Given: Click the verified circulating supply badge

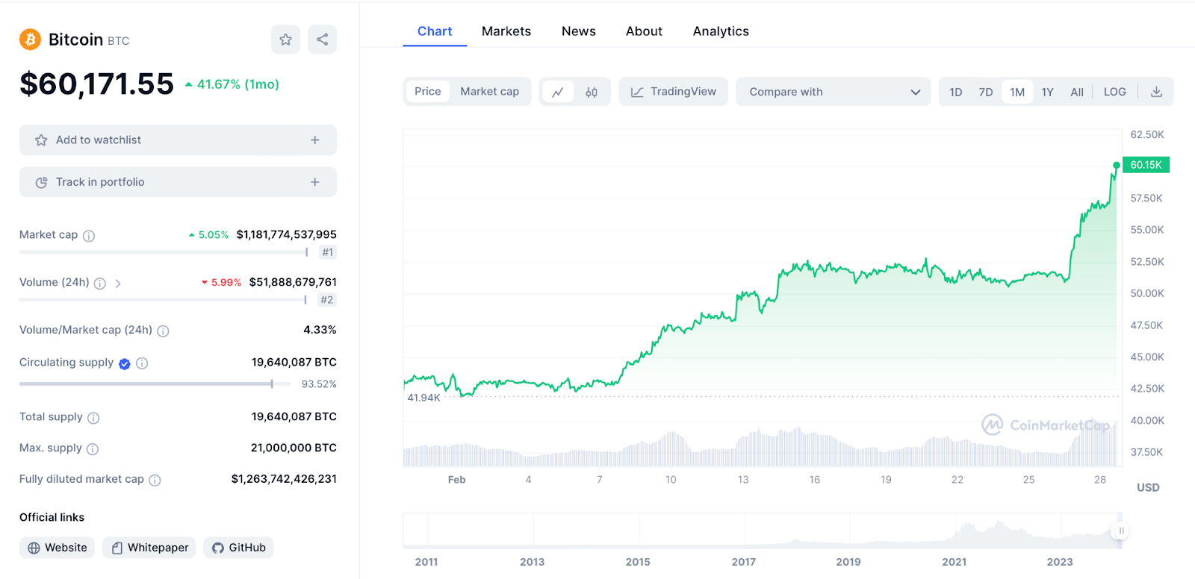Looking at the screenshot, I should coord(125,363).
